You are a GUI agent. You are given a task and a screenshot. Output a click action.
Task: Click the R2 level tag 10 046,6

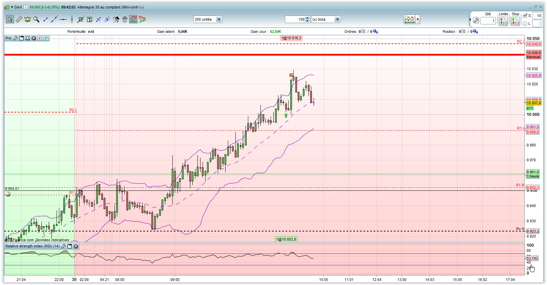tap(534, 44)
